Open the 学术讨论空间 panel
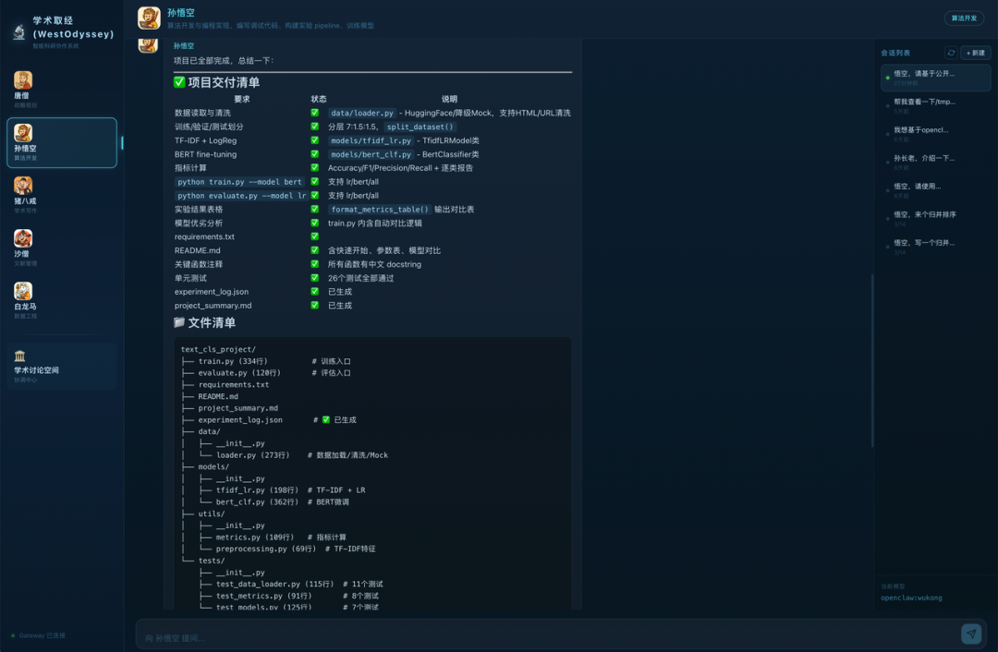The image size is (998, 652). point(61,365)
